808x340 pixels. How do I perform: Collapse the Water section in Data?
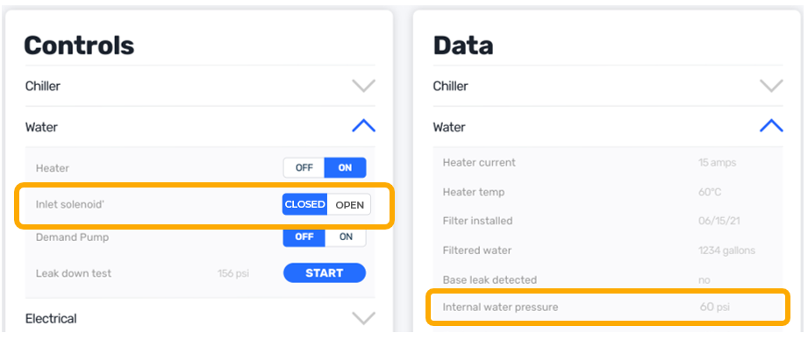771,126
